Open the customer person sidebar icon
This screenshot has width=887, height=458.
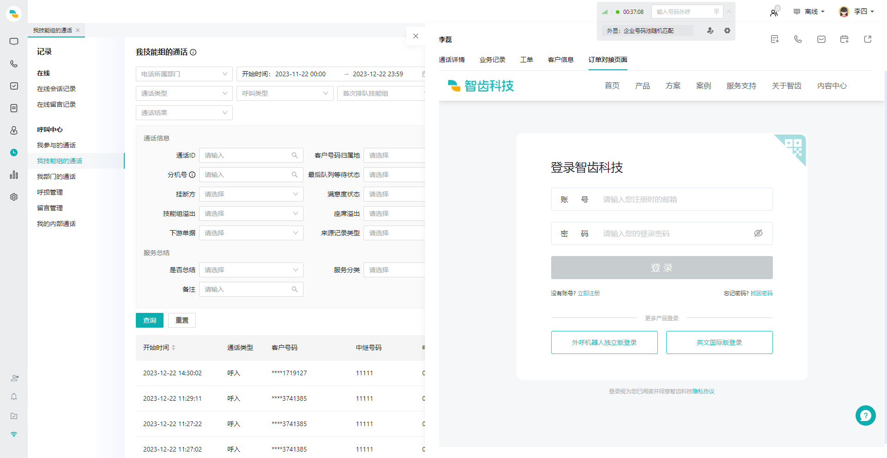14,130
